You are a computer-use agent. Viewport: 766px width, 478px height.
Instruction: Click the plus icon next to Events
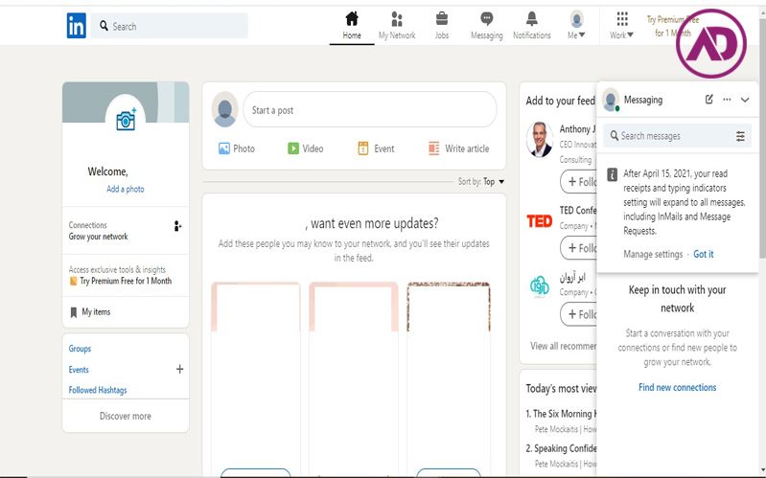179,369
